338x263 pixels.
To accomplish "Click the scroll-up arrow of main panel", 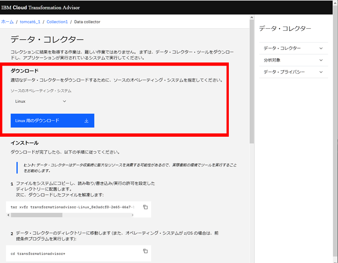I will 252,17.
